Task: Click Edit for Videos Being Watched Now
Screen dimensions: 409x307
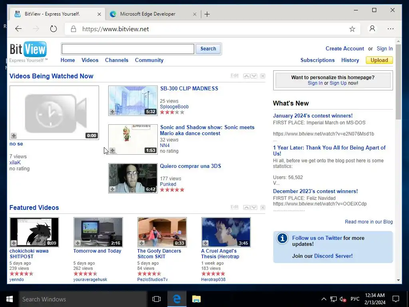Action: click(x=234, y=76)
